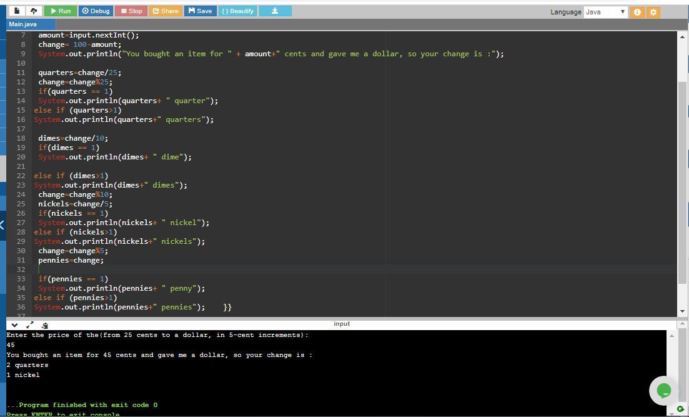The width and height of the screenshot is (689, 417).
Task: Switch to the Main.java tab
Action: (23, 24)
